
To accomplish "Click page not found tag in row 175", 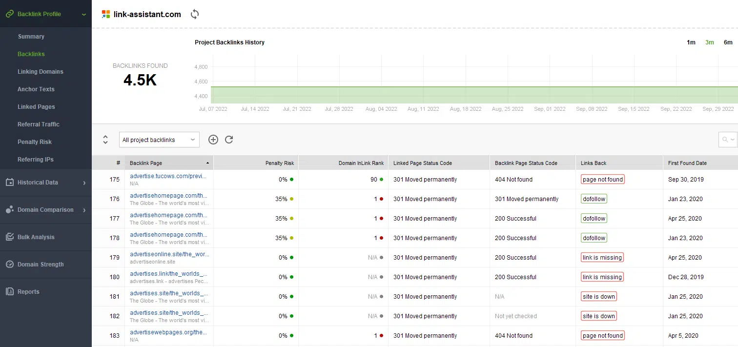I will (603, 180).
